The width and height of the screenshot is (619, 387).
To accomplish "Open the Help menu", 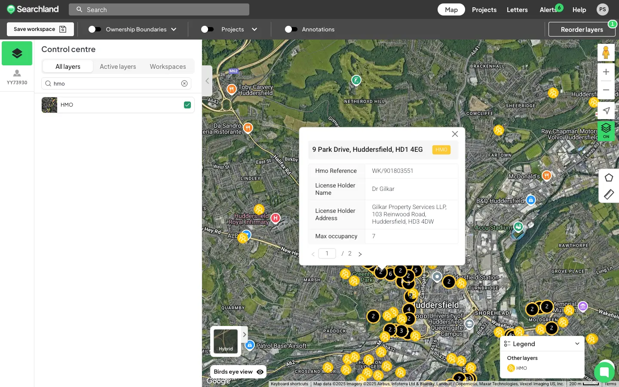I will [579, 9].
